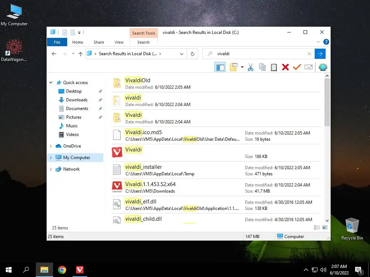Open the Home ribbon tab
Viewport: 370px width, 277px height.
click(x=78, y=42)
